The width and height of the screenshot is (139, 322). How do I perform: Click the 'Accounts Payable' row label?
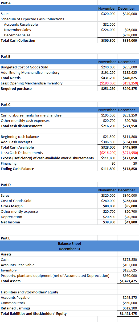coord(15,297)
